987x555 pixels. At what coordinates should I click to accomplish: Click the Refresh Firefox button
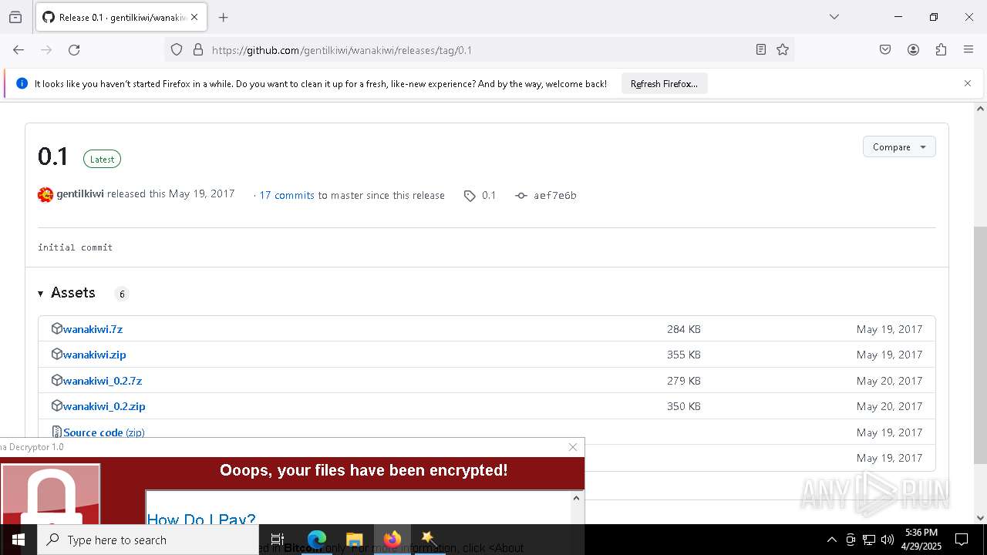click(x=664, y=84)
